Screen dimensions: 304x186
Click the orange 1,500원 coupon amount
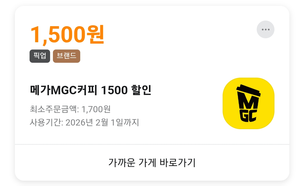point(67,35)
